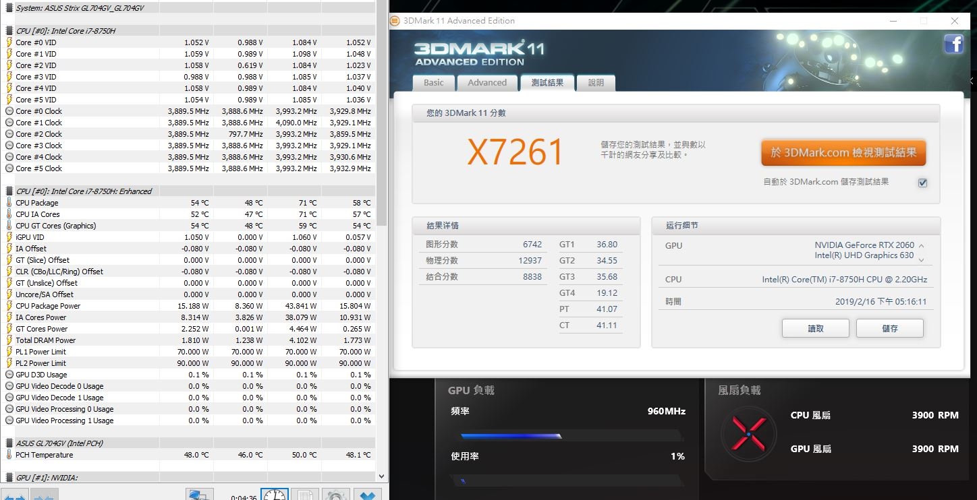Select the X7261 score text
Screen dimensions: 977x500
515,152
